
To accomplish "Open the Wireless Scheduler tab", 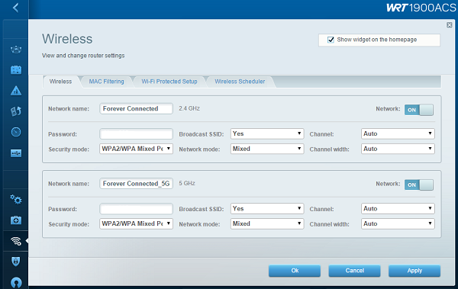I will 240,82.
